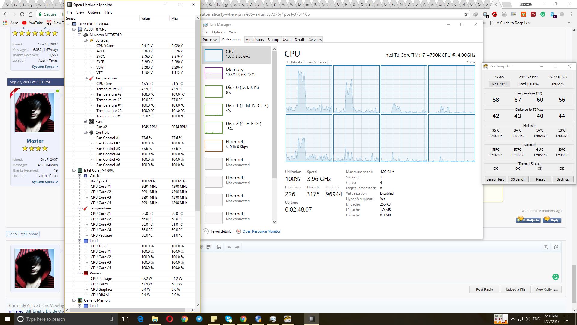577x325 pixels.
Task: Click XS Bench button in RealTemp
Action: (x=518, y=179)
